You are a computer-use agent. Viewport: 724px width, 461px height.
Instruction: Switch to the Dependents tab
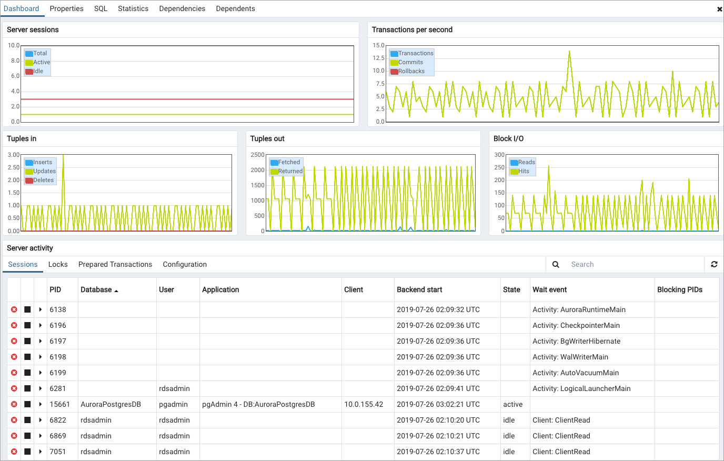pyautogui.click(x=235, y=8)
